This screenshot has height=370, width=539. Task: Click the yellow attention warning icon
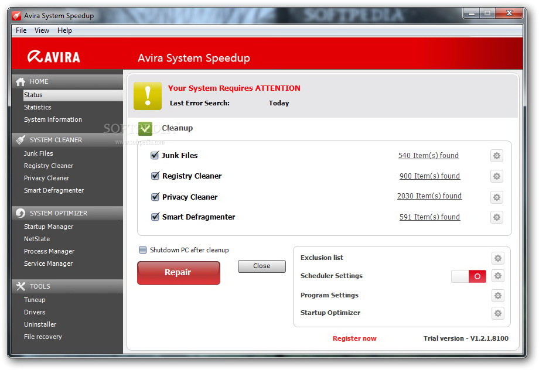click(x=148, y=96)
